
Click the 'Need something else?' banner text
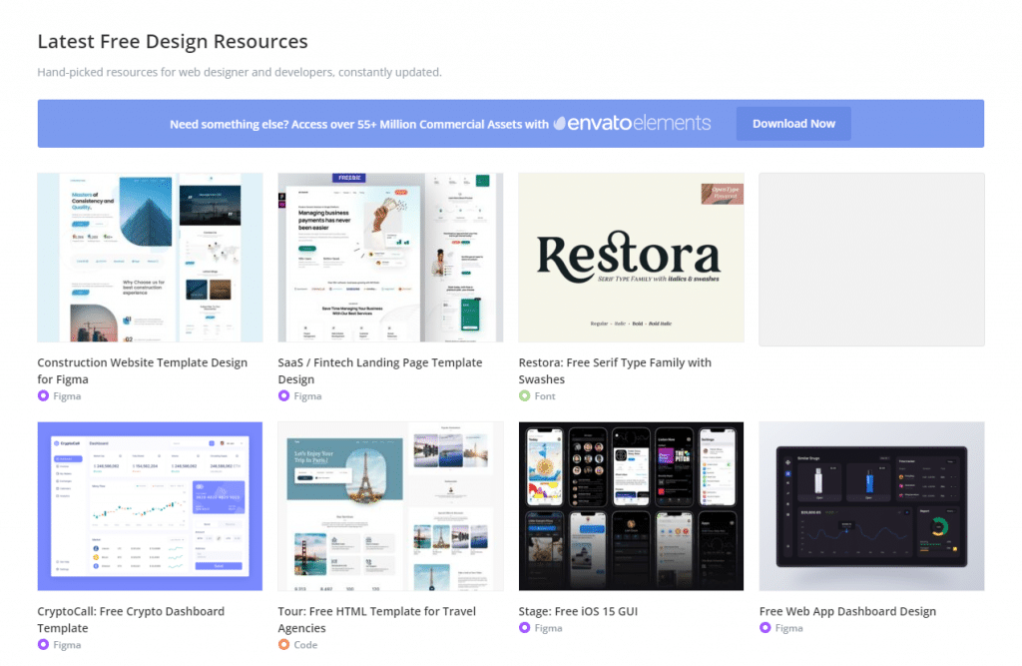[x=359, y=124]
